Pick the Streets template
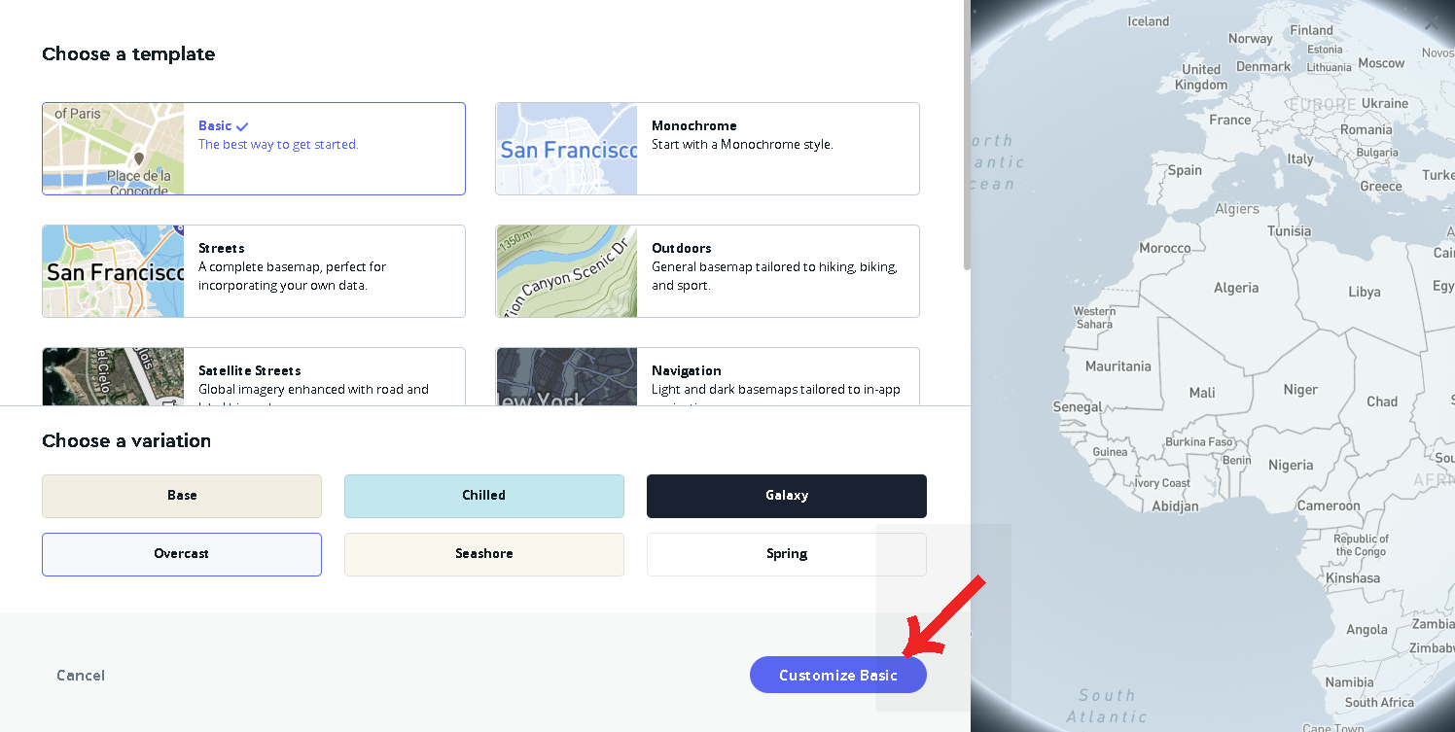Image resolution: width=1455 pixels, height=732 pixels. click(x=254, y=271)
